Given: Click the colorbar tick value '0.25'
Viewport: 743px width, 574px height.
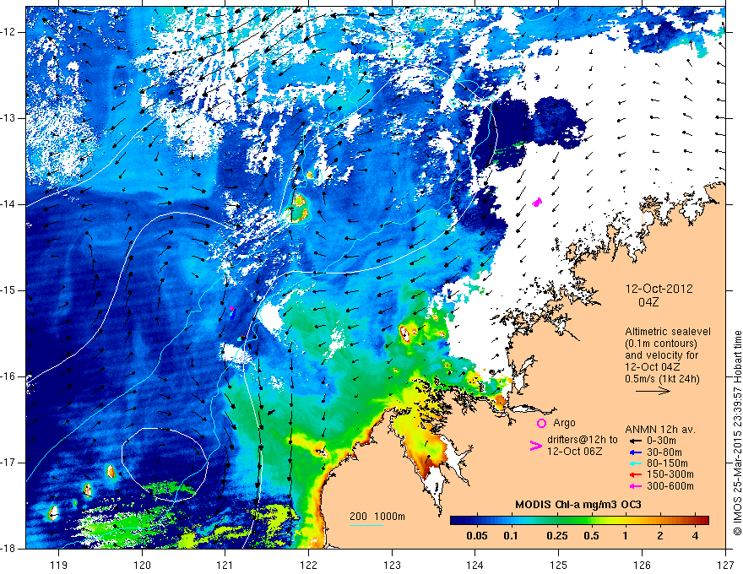Looking at the screenshot, I should pyautogui.click(x=556, y=536).
